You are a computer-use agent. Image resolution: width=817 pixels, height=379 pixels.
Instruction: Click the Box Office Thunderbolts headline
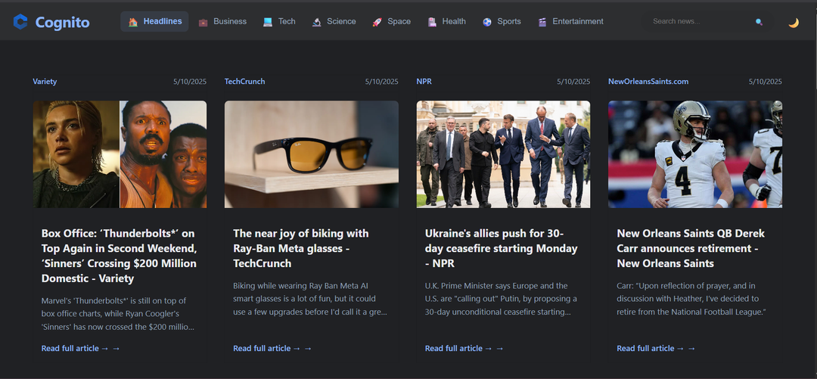[x=119, y=256]
